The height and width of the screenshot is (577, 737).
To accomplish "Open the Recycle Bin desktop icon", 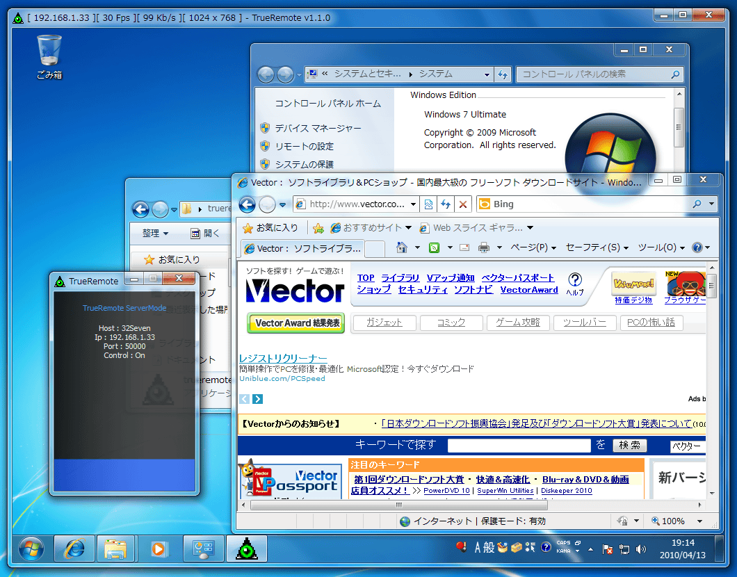I will pyautogui.click(x=49, y=56).
